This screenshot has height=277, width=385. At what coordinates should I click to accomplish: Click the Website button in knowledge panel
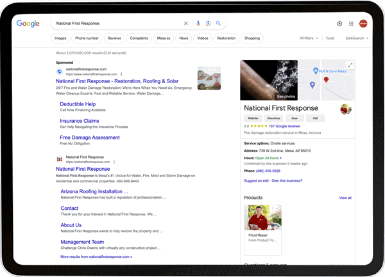(253, 118)
